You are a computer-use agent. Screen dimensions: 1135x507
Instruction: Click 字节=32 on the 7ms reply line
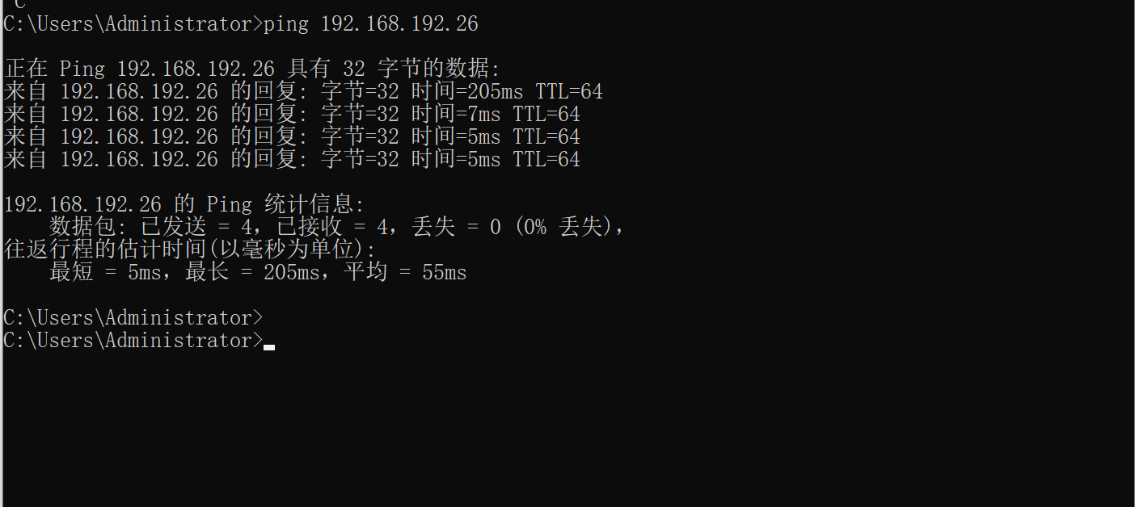click(360, 115)
